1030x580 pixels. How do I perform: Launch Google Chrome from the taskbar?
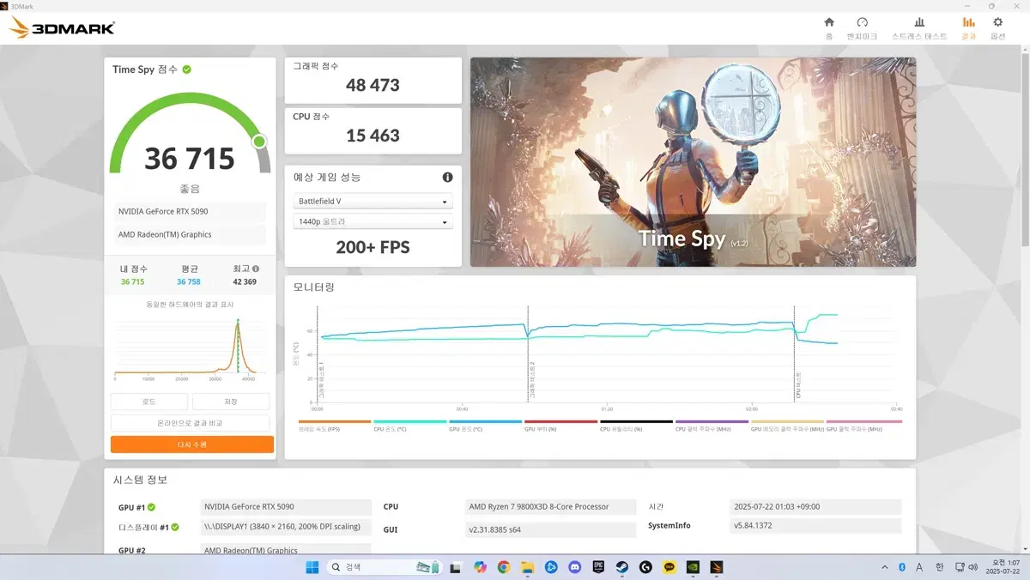[x=504, y=567]
